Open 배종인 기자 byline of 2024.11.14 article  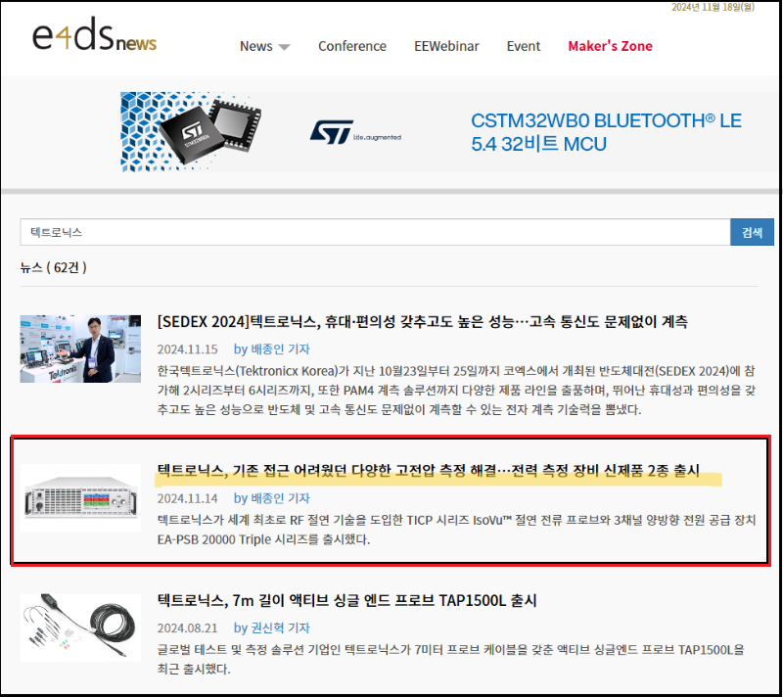pyautogui.click(x=272, y=498)
